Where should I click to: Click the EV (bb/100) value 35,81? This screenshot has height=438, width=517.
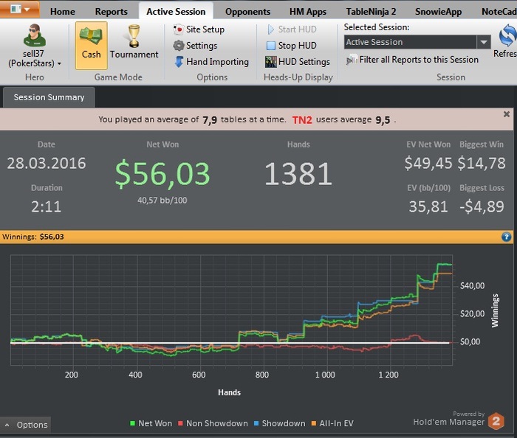tap(428, 207)
